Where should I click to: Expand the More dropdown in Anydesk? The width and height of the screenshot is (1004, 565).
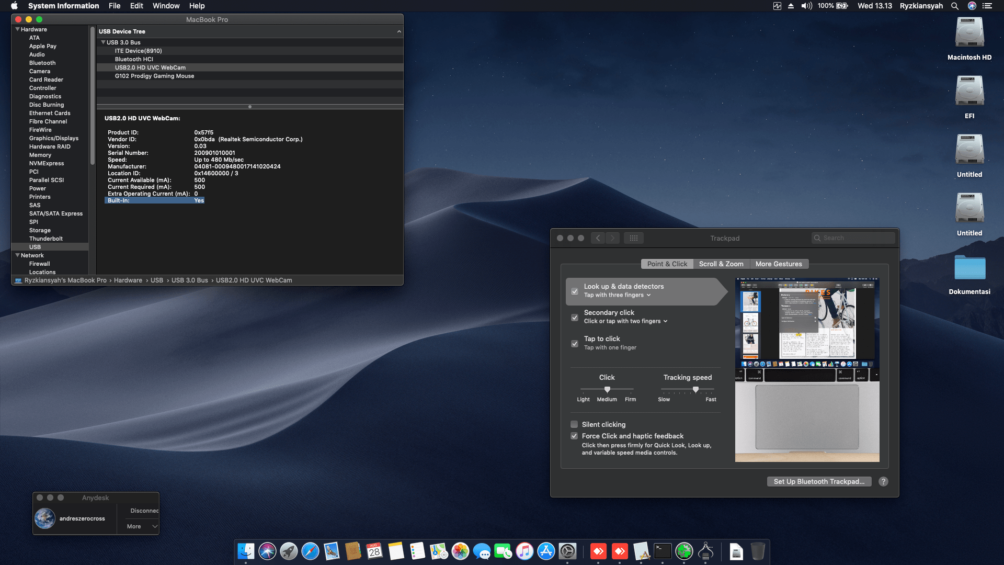pos(138,526)
